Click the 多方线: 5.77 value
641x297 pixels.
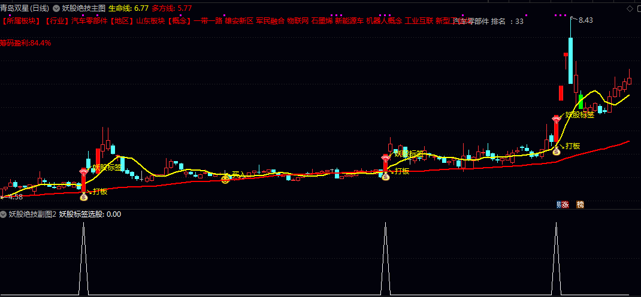(x=172, y=8)
